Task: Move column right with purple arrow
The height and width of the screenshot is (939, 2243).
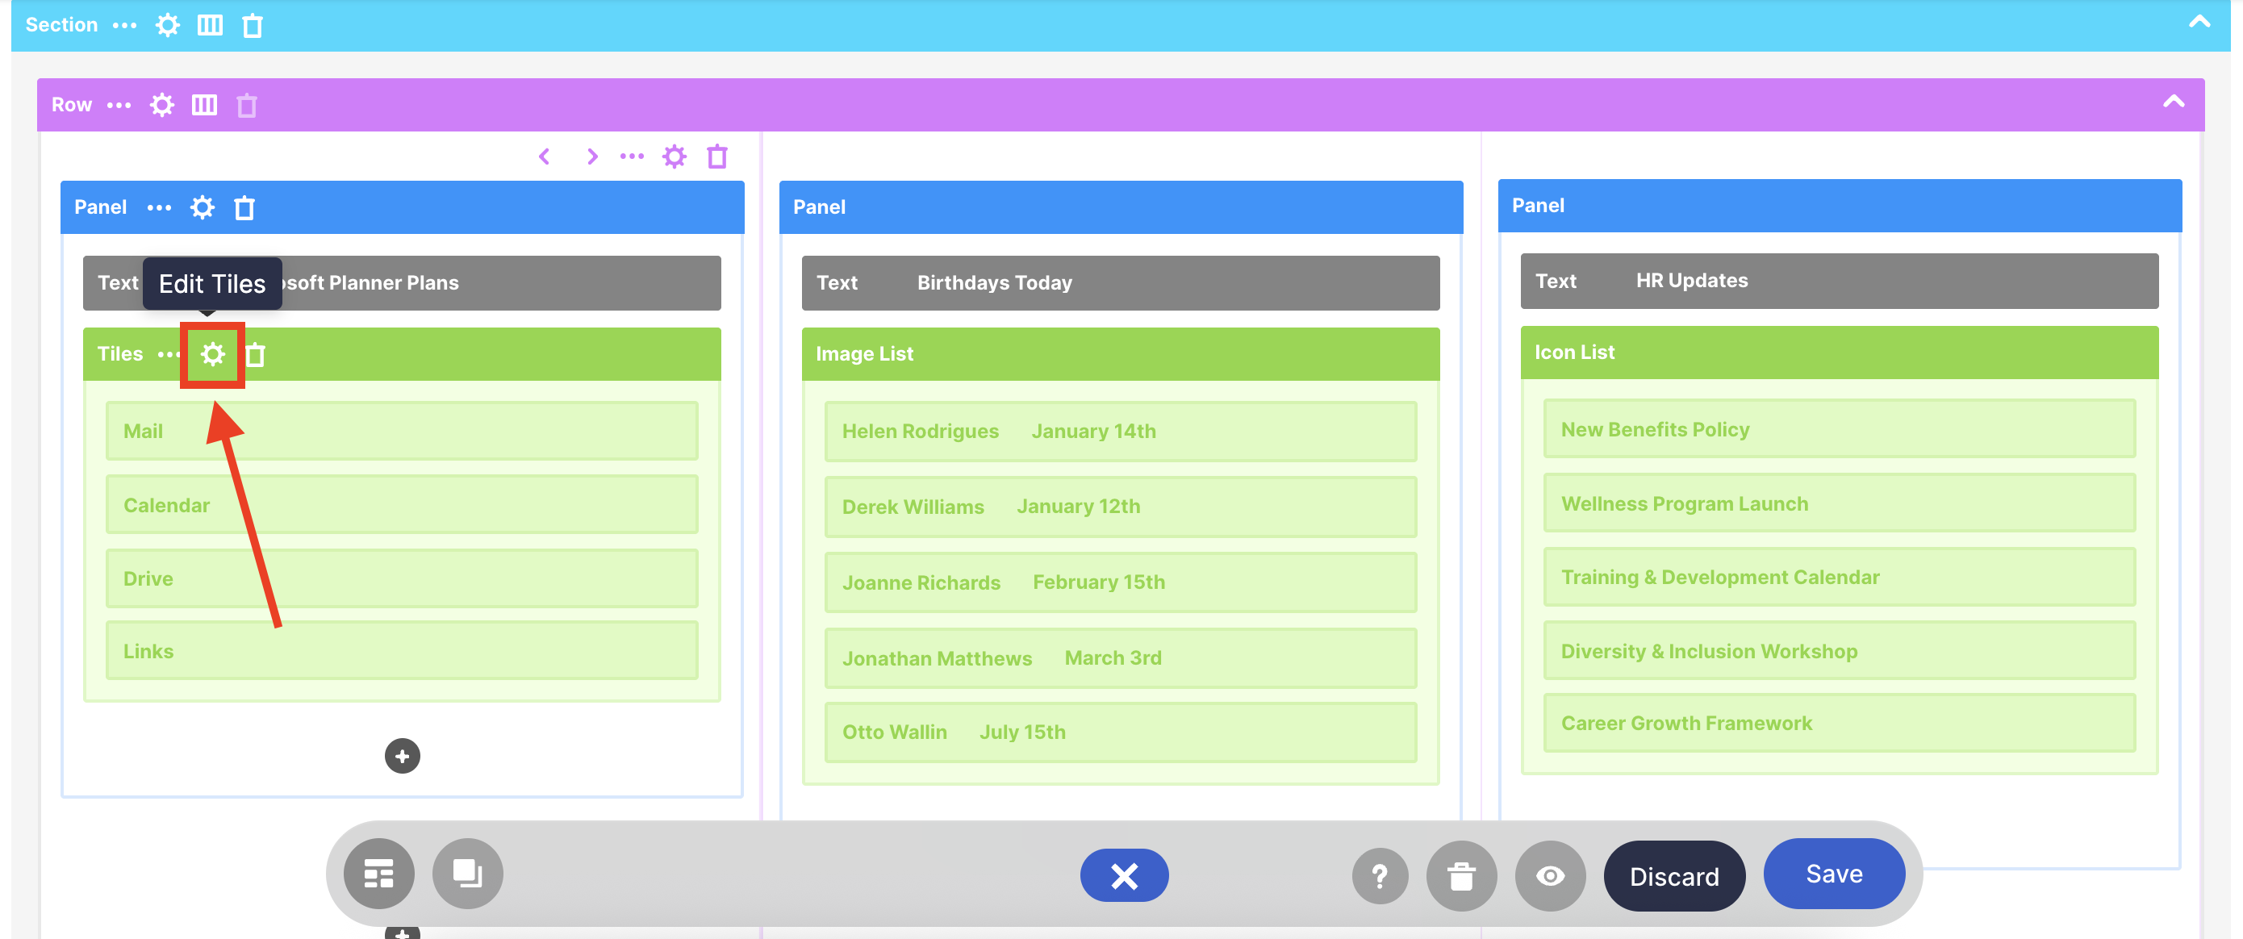Action: click(592, 156)
